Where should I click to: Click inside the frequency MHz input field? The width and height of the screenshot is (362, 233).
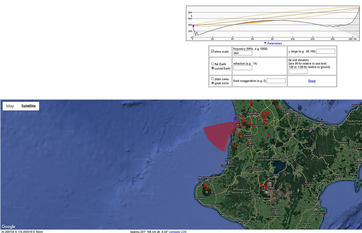pos(242,53)
